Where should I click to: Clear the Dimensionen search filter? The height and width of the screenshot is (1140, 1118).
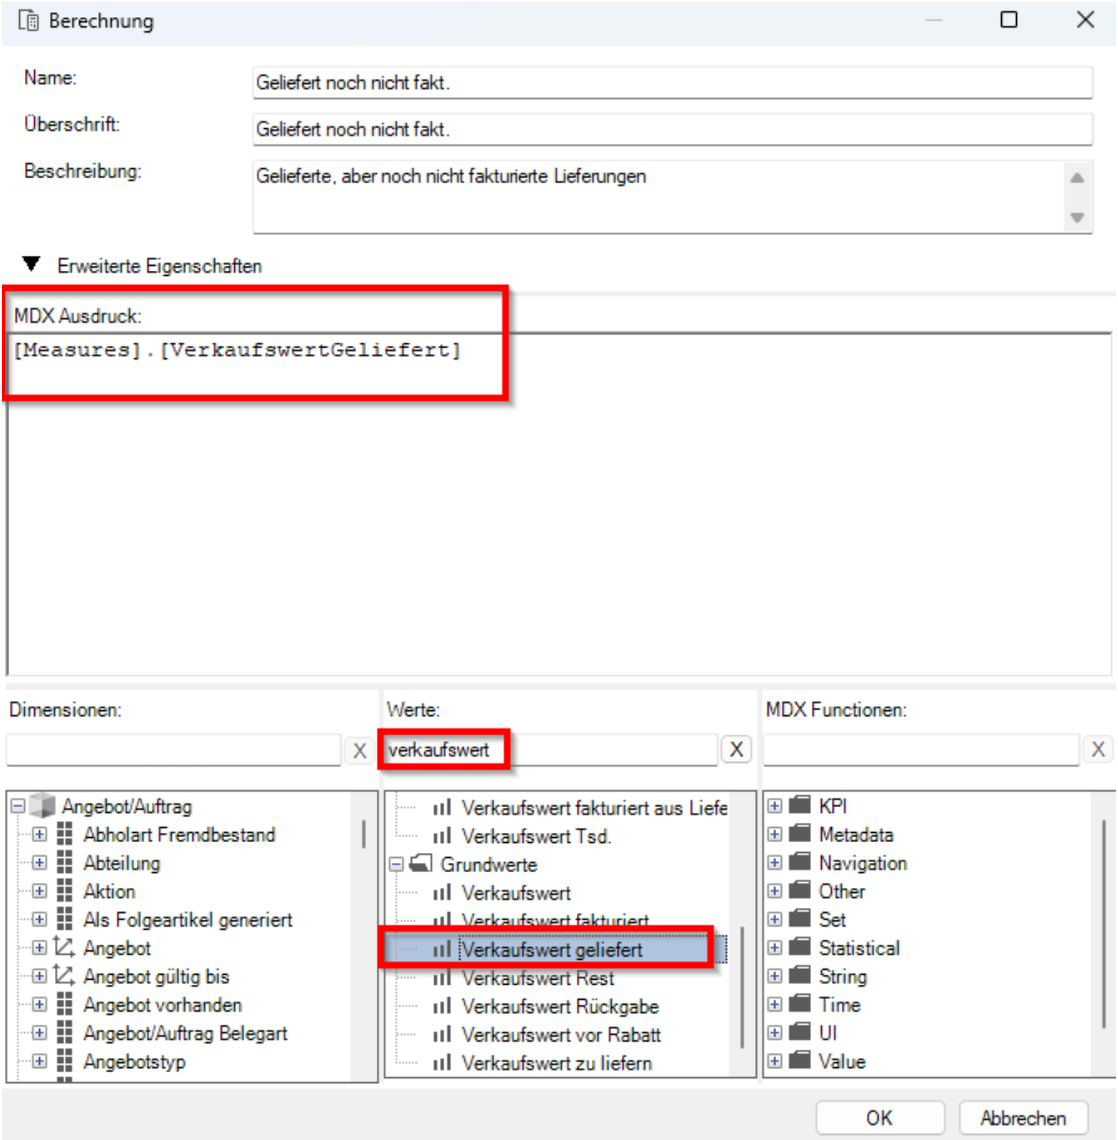(x=360, y=750)
